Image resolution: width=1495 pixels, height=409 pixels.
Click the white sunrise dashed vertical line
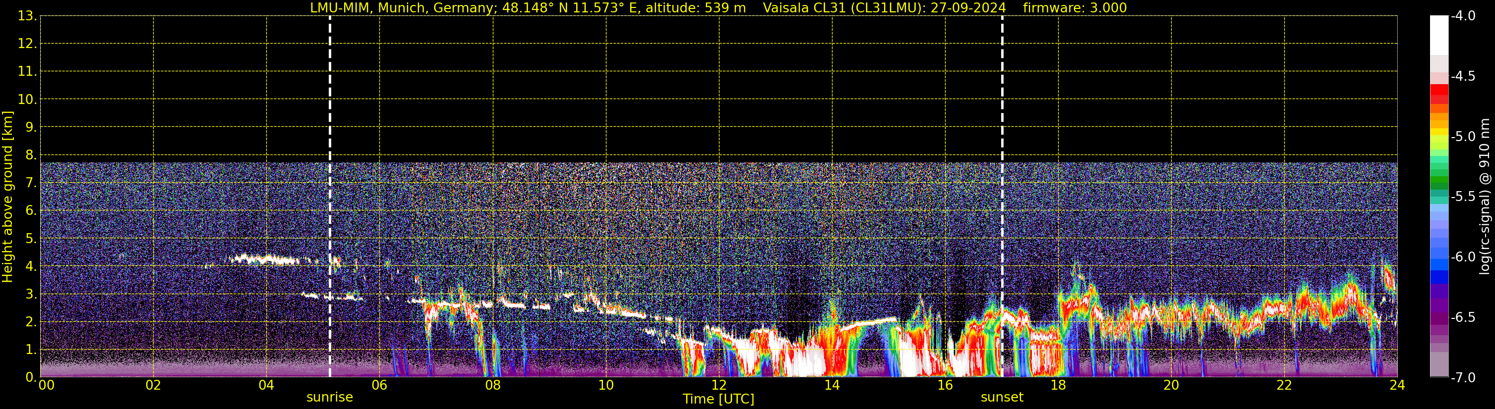(x=330, y=116)
